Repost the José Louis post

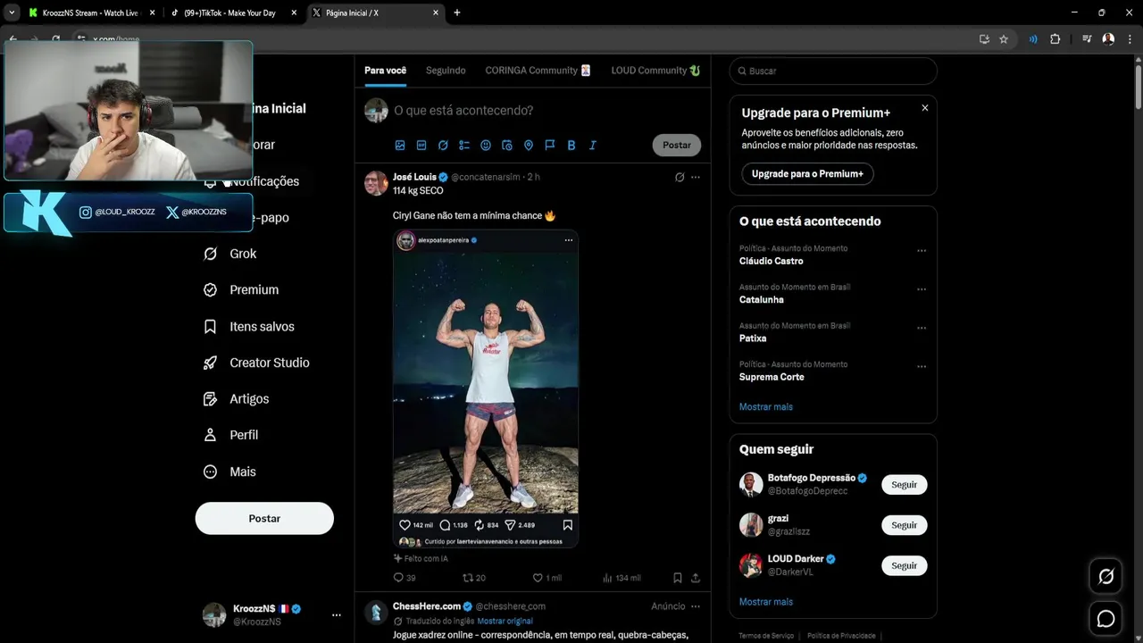[x=474, y=578]
